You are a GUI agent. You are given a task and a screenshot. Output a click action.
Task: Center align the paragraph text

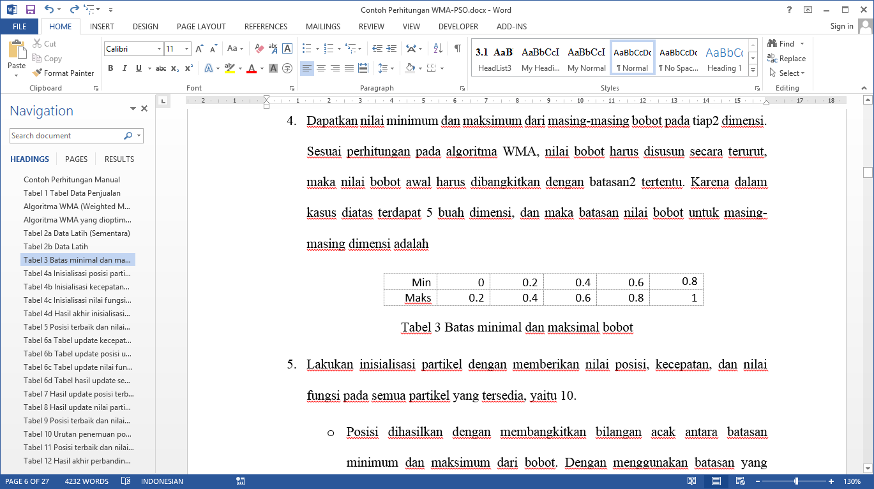pos(321,68)
